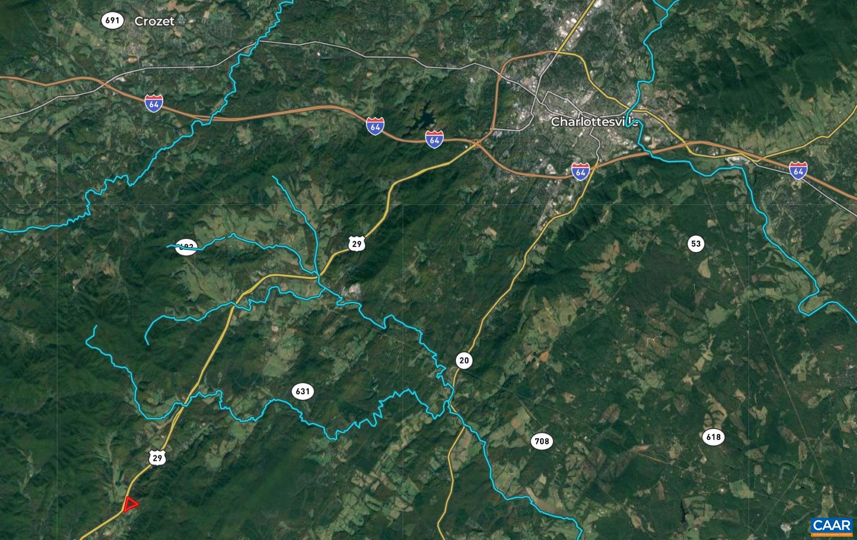857x540 pixels.
Task: Click the I-64 shield right of the reservoir
Action: [435, 139]
